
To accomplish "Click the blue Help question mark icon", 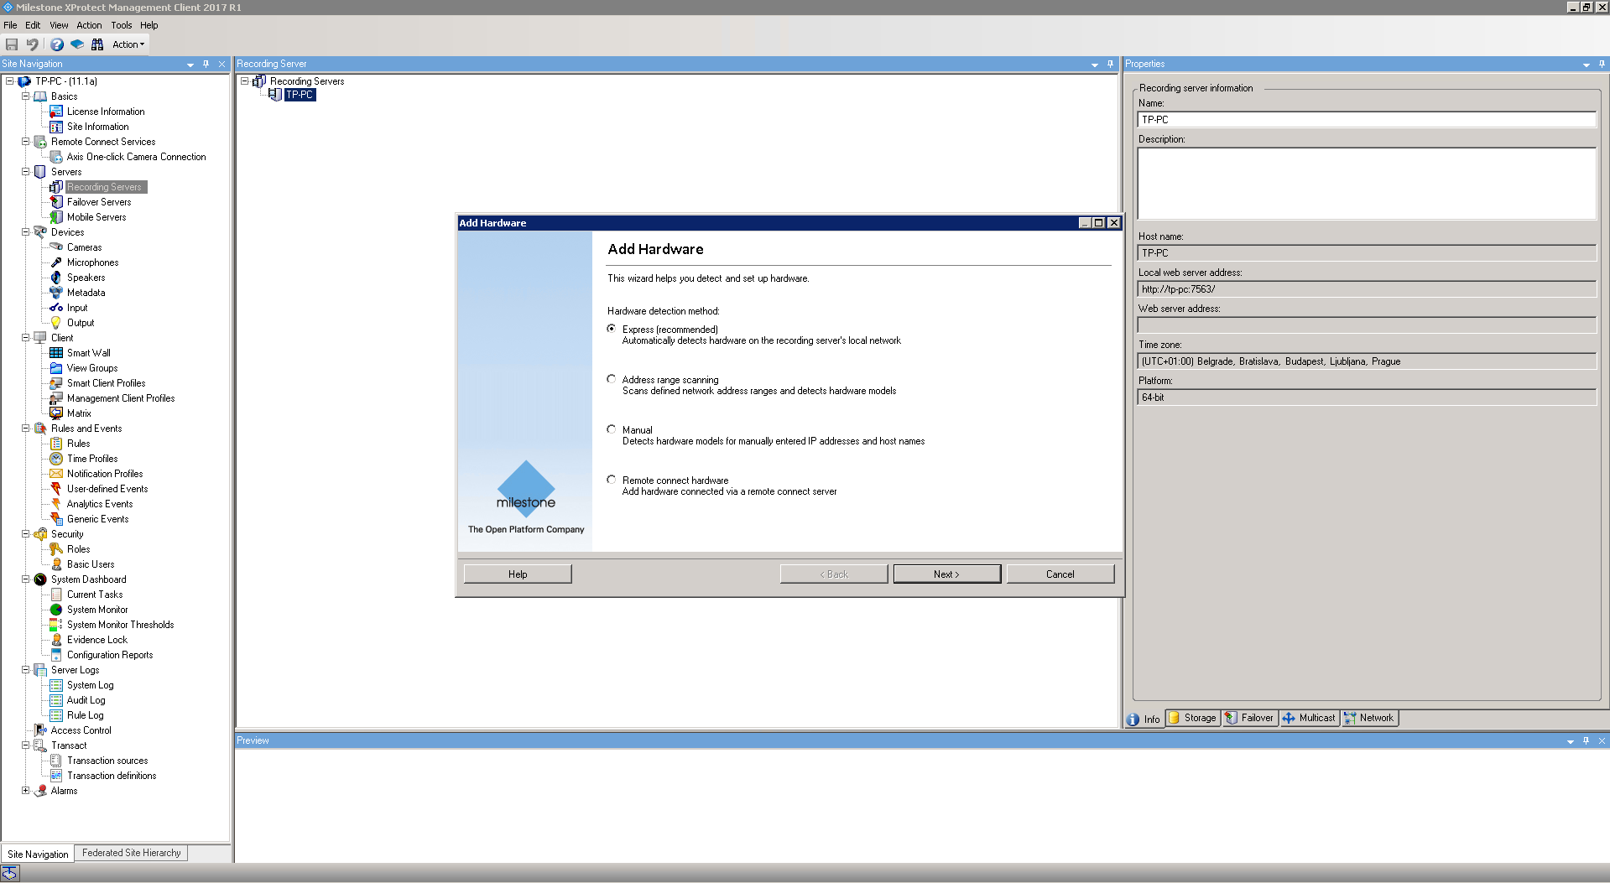I will [56, 44].
